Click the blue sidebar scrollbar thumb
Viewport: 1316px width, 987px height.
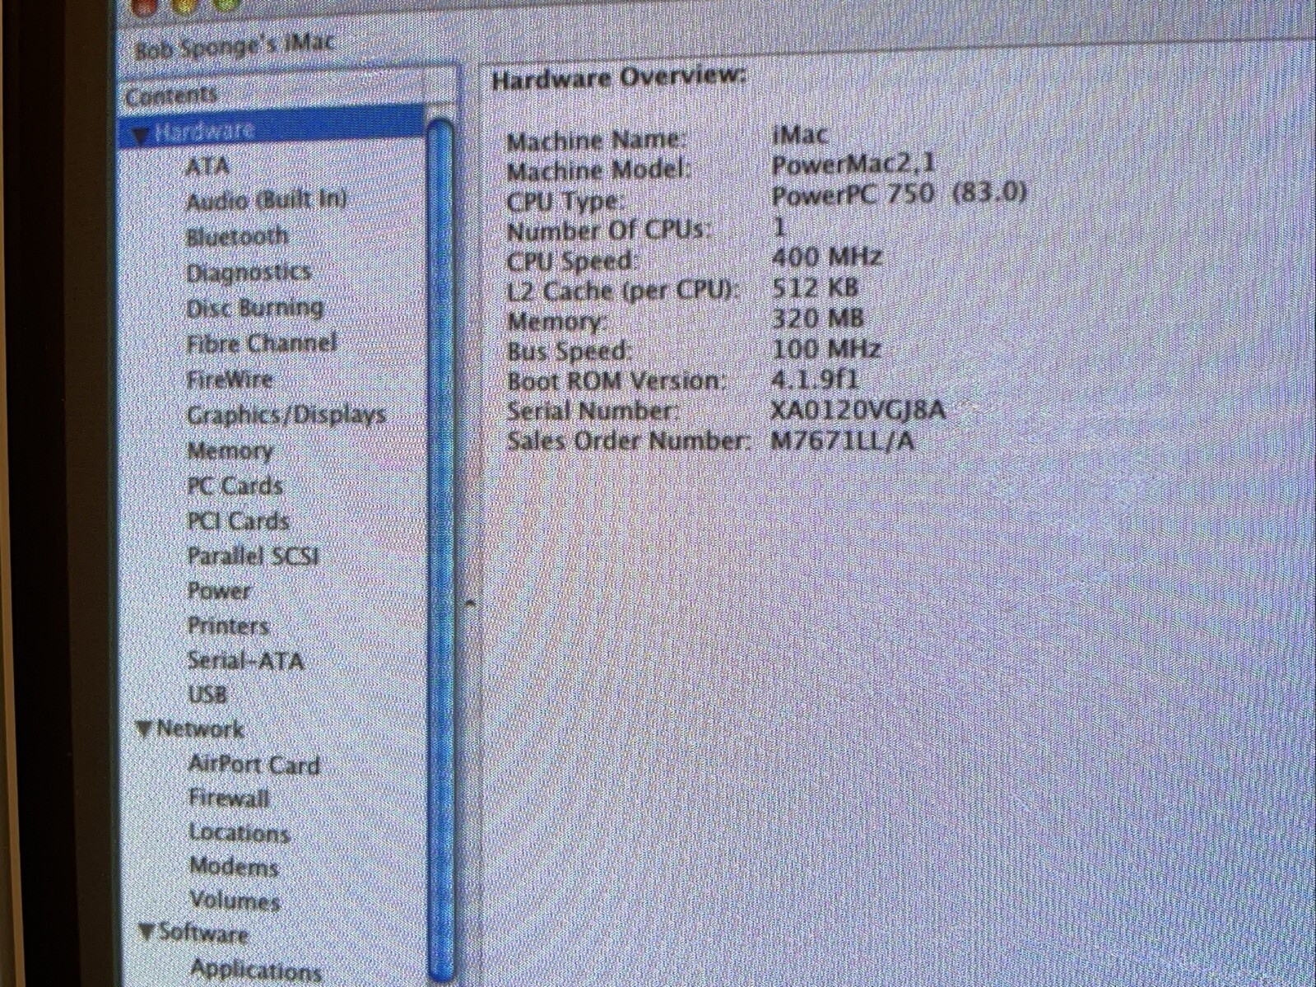coord(441,549)
